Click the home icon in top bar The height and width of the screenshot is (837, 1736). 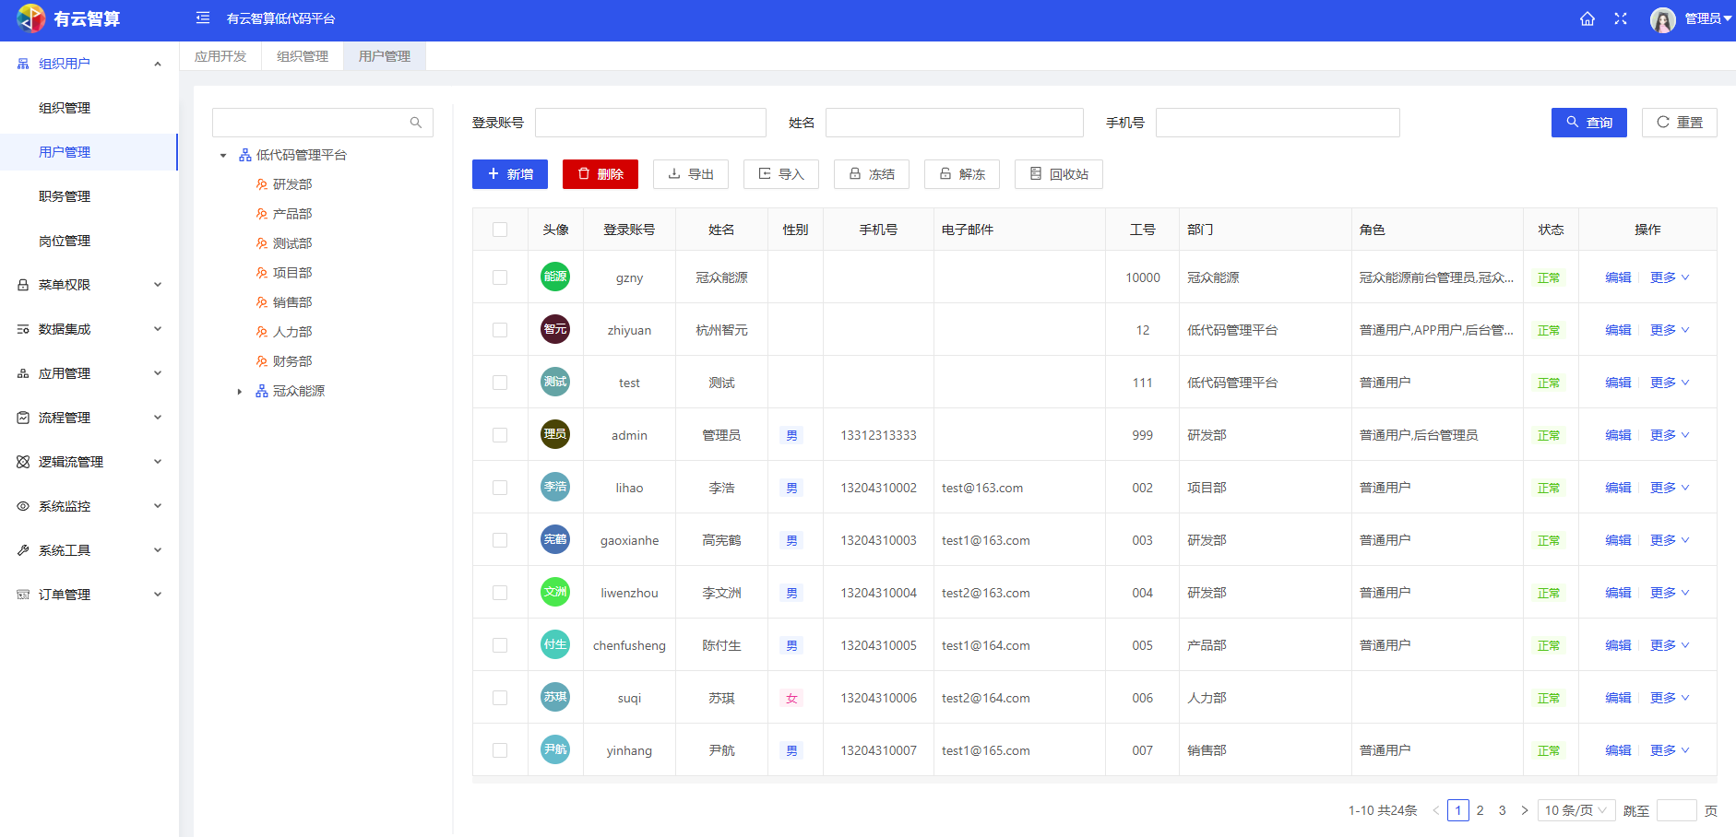click(x=1587, y=19)
